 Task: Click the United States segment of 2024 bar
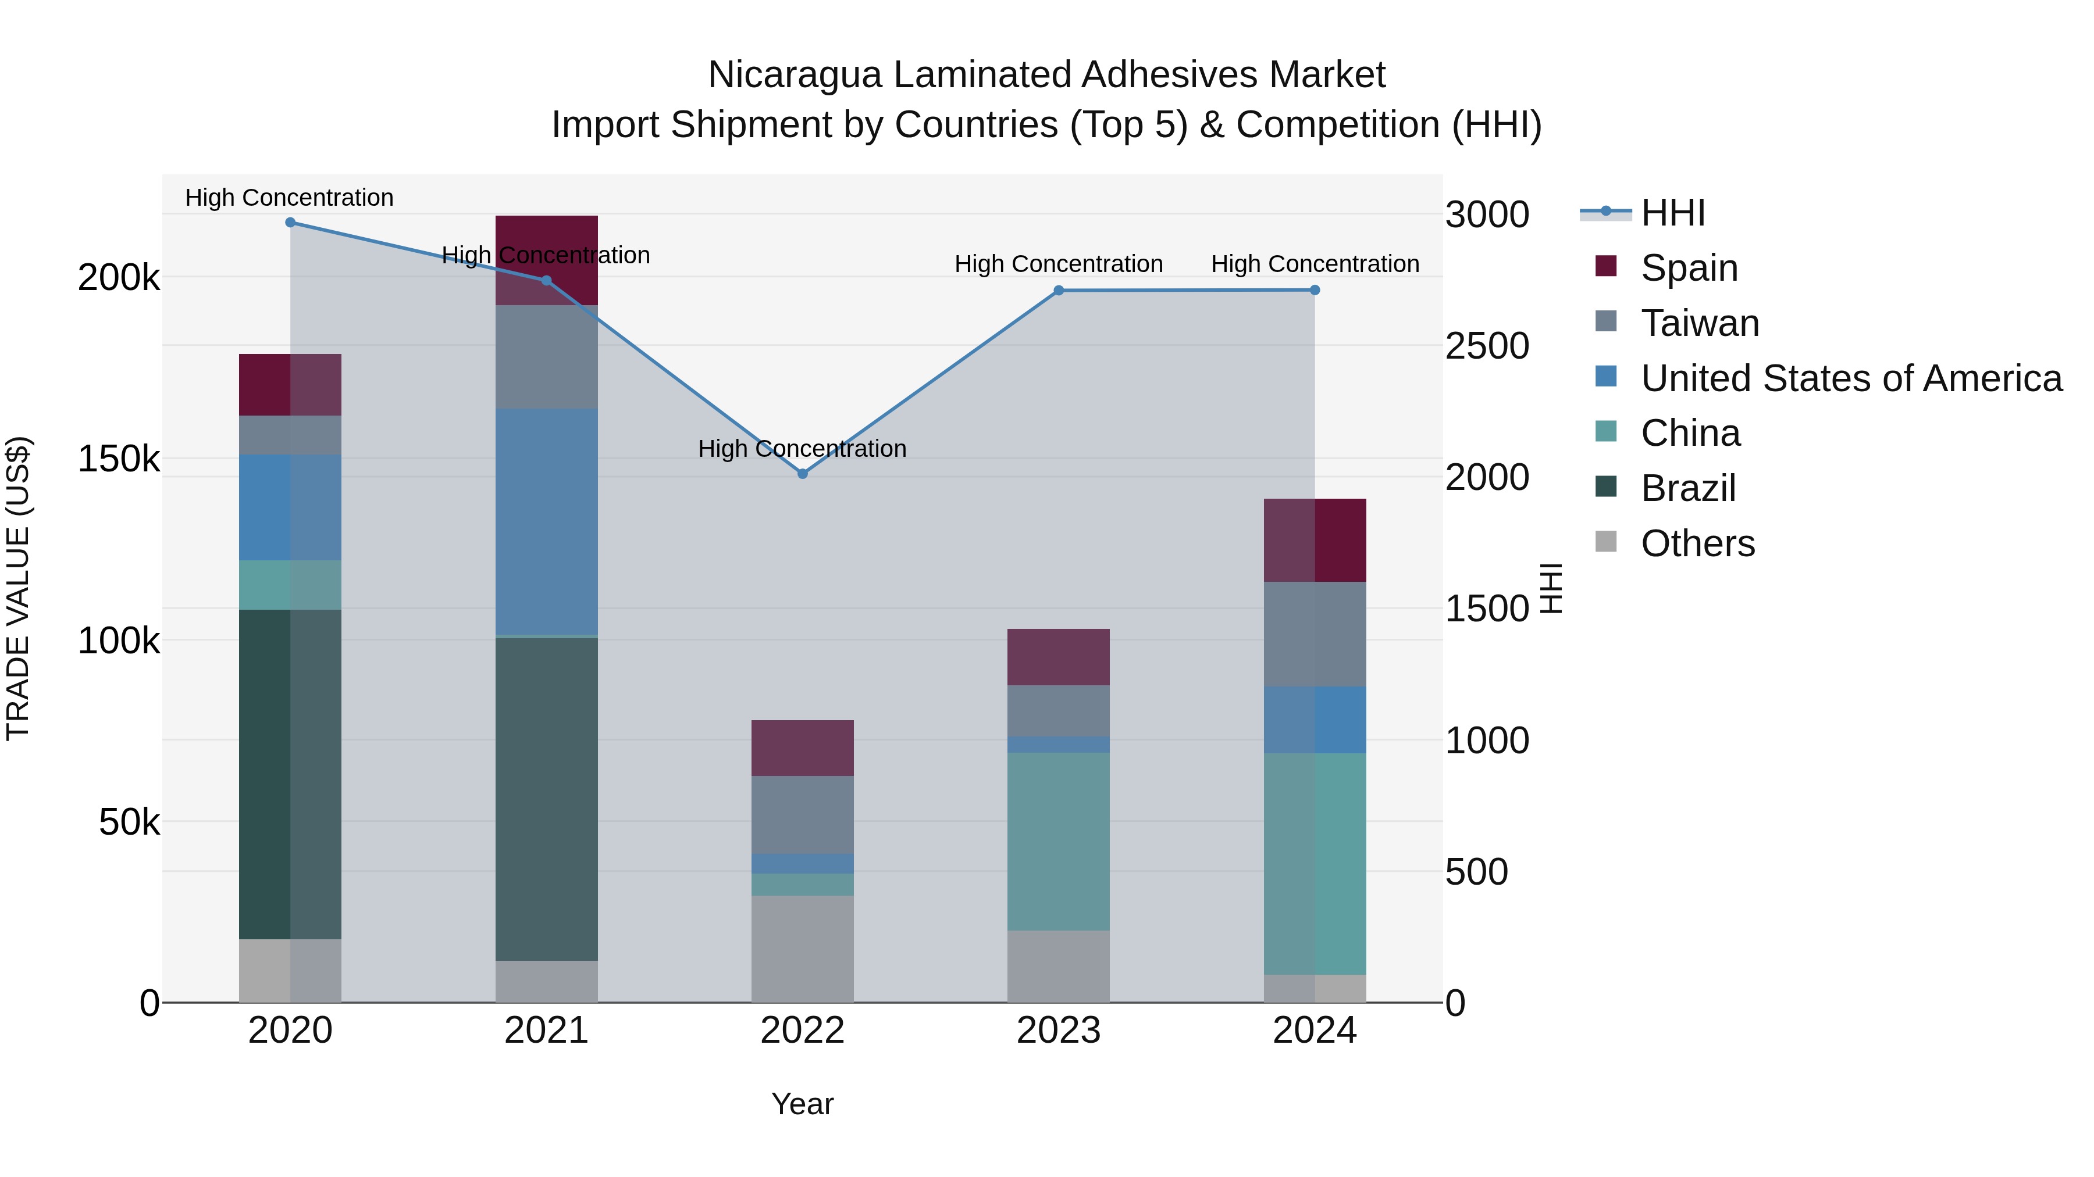tap(1315, 720)
